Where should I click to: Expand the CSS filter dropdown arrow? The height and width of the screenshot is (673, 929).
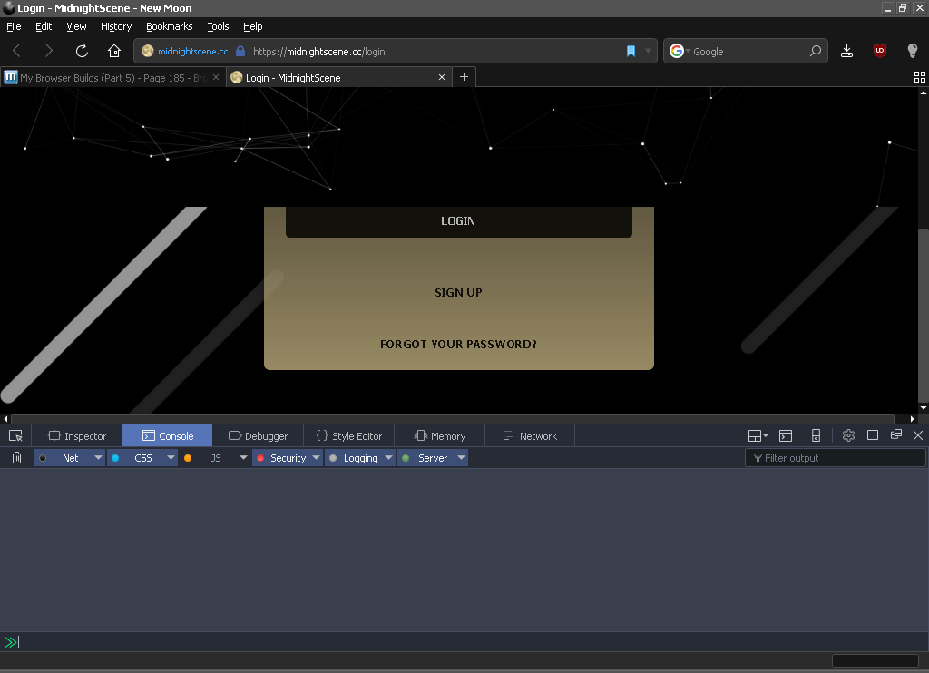(x=171, y=458)
